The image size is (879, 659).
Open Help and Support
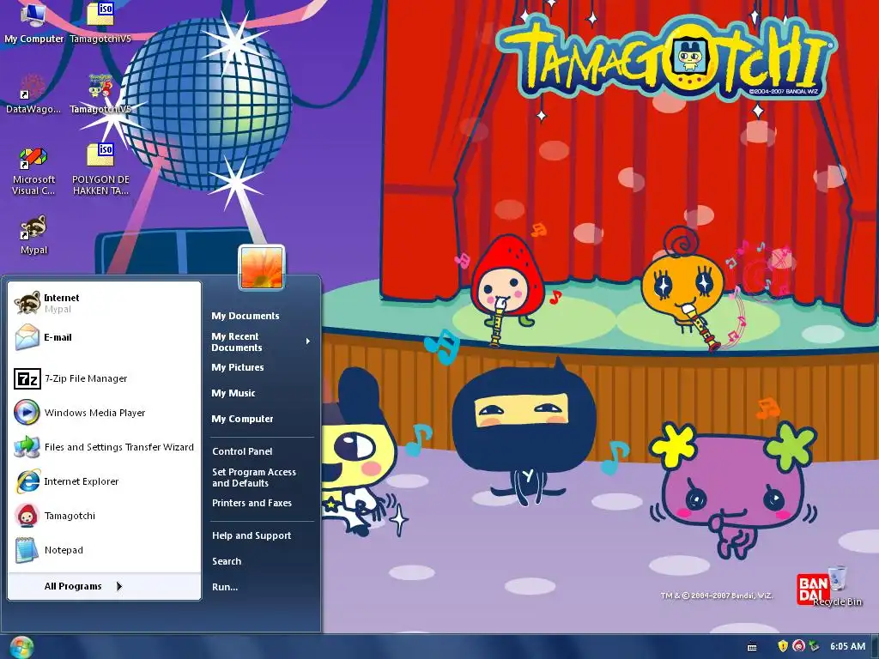(x=262, y=535)
